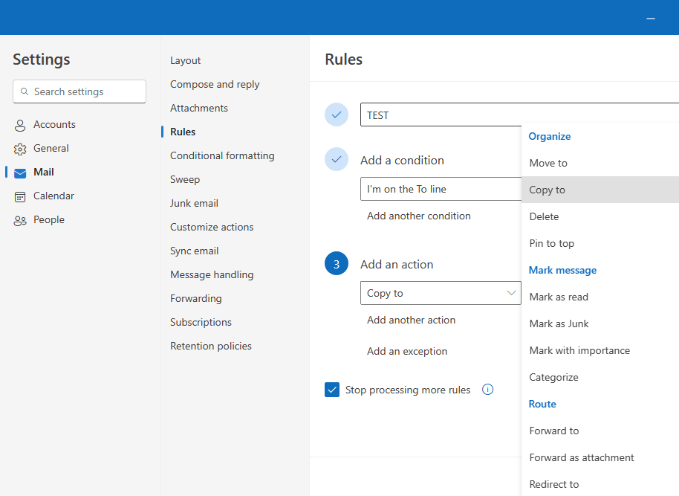Minimize the window with dash icon
This screenshot has width=679, height=496.
[651, 19]
